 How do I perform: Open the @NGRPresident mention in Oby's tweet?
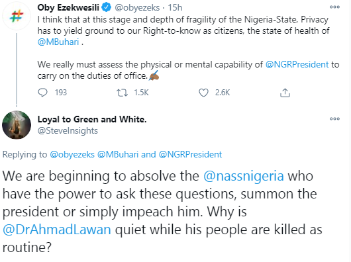297,64
